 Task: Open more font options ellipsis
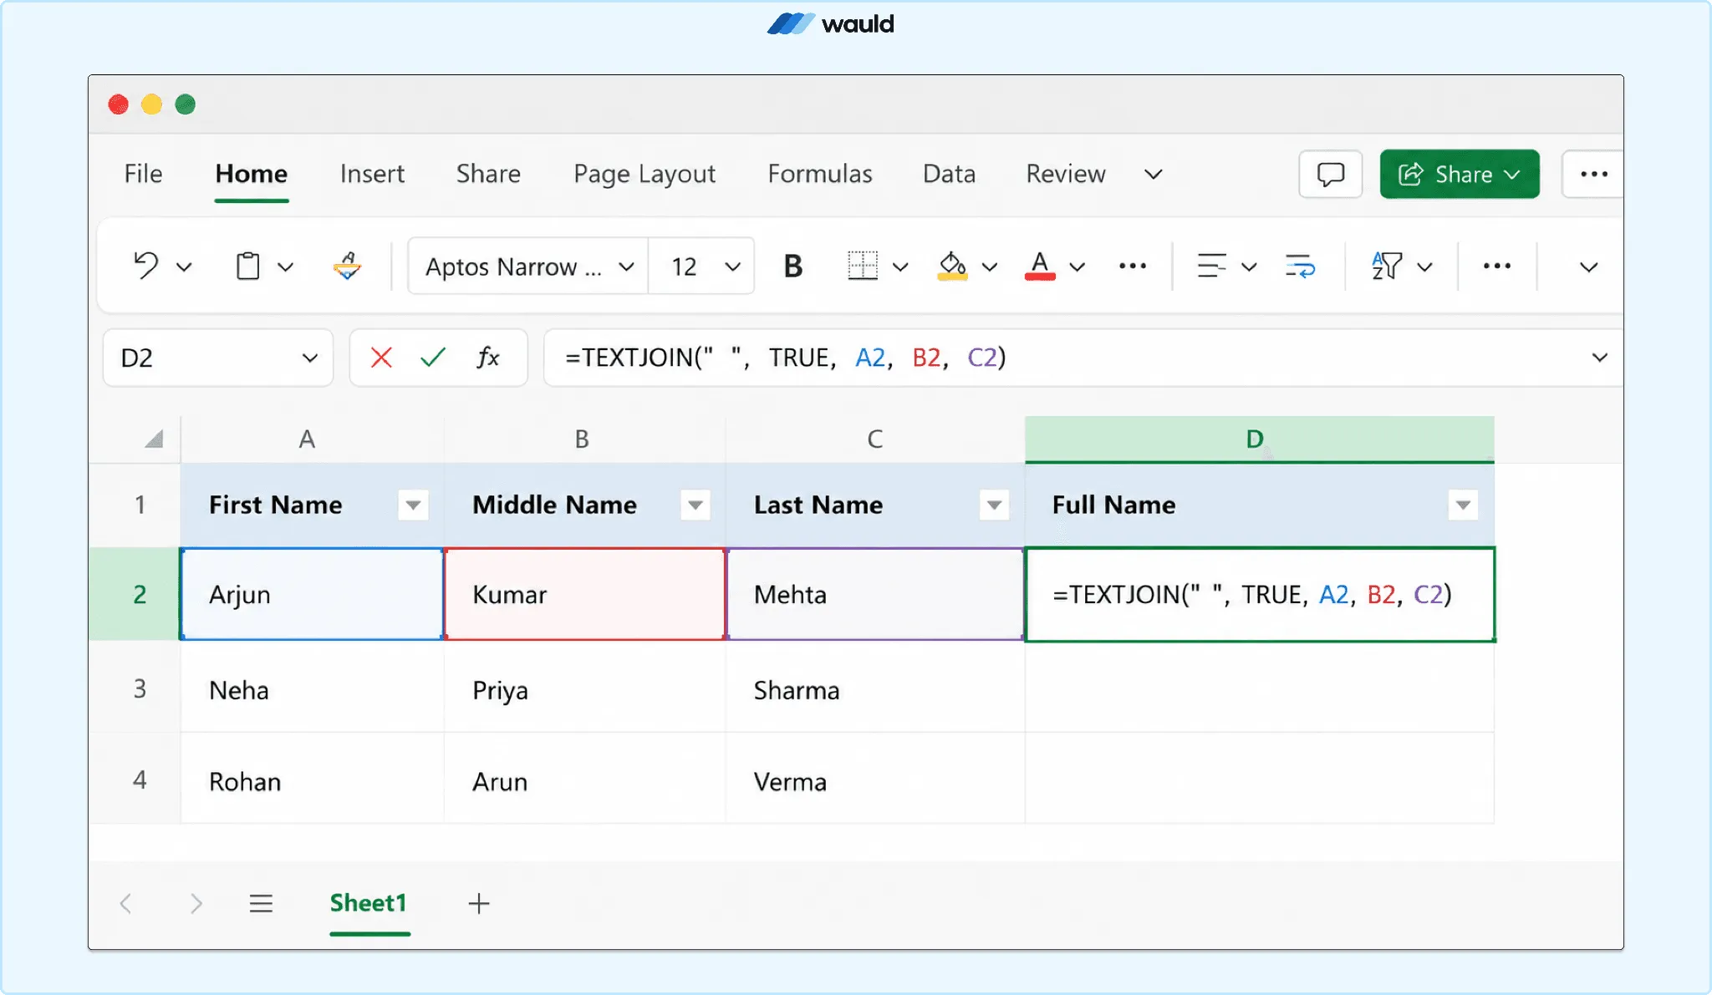point(1133,266)
